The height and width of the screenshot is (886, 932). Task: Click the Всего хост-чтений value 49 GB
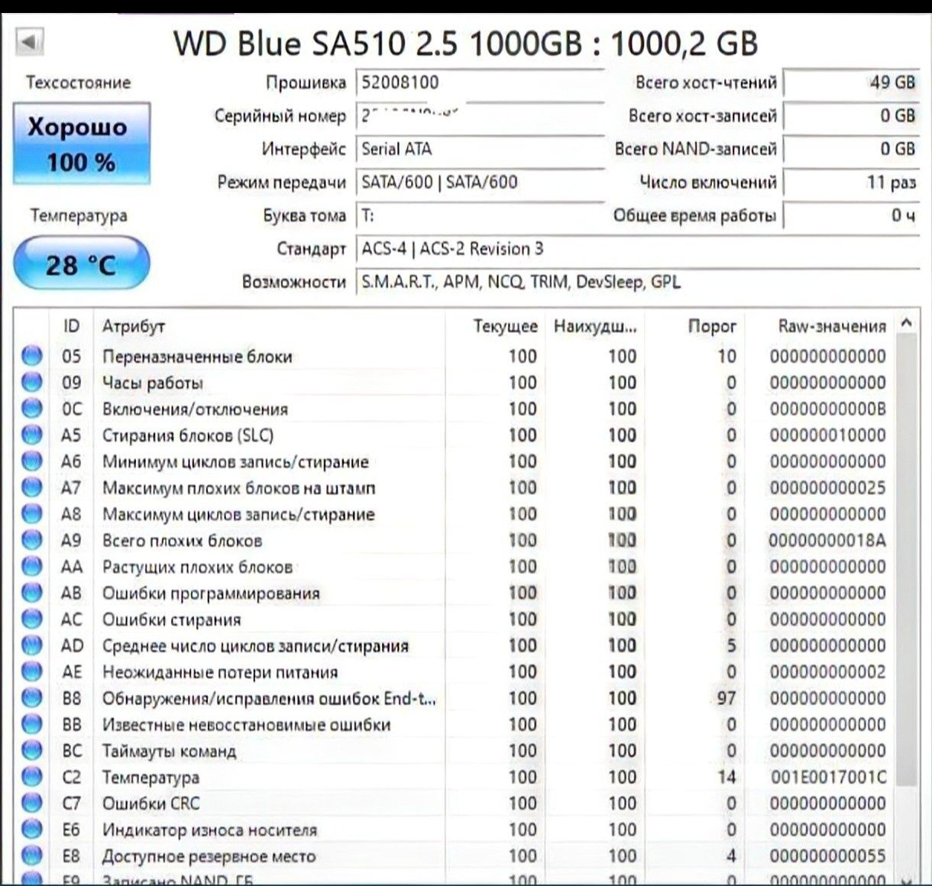851,82
